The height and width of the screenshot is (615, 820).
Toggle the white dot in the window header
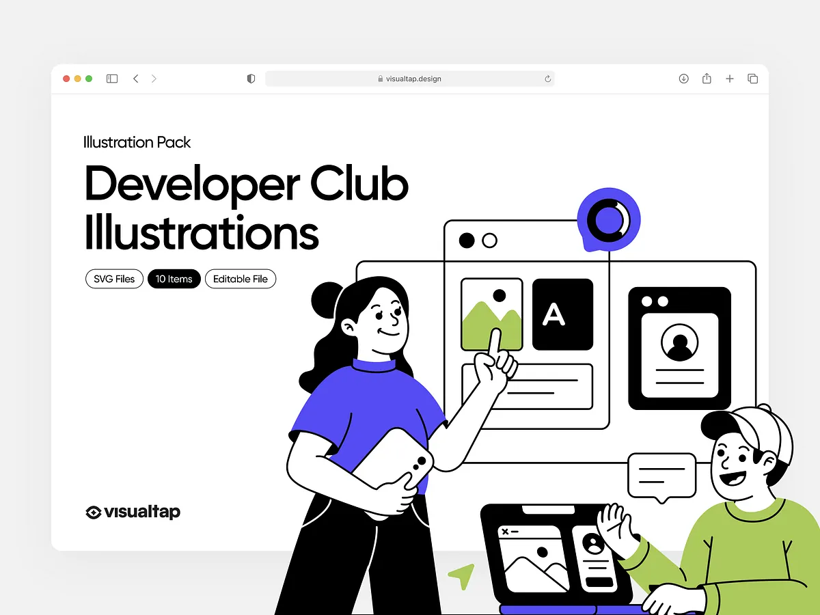489,240
